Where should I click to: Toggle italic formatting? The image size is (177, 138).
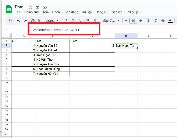point(156,21)
